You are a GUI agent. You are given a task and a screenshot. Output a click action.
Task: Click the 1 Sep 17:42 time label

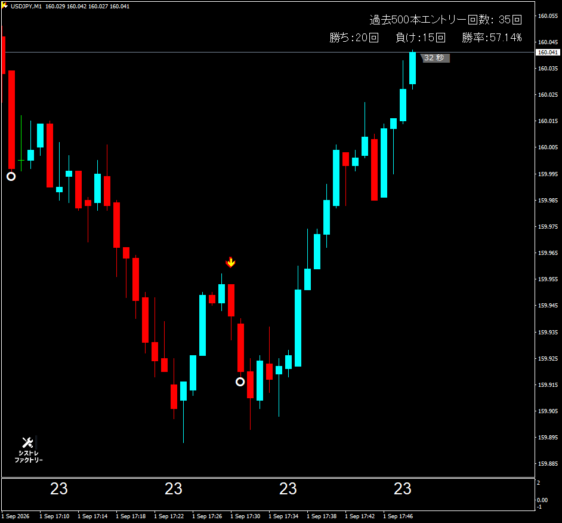(x=360, y=516)
